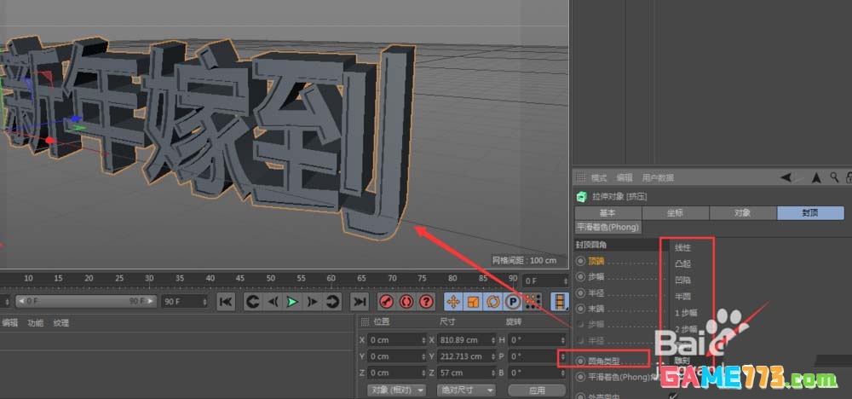Click attribute manager grip dots icon

click(x=580, y=177)
